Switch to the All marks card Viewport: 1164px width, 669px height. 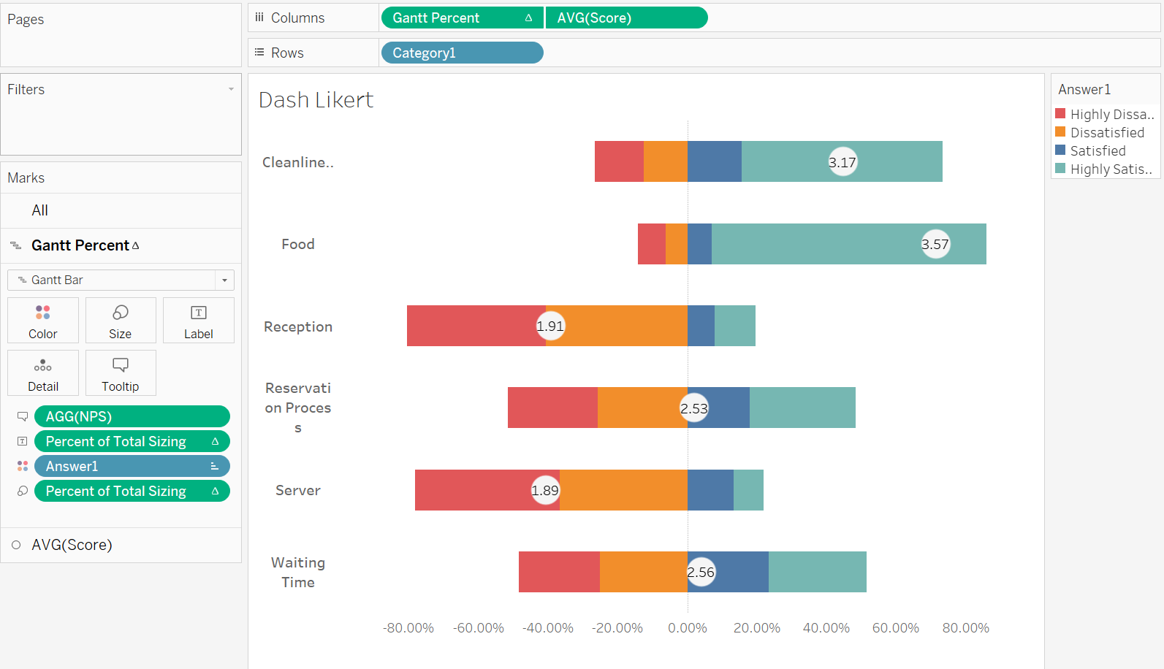pyautogui.click(x=39, y=210)
